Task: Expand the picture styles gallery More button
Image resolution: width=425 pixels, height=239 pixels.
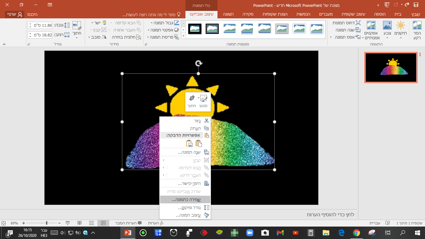Action: [183, 36]
